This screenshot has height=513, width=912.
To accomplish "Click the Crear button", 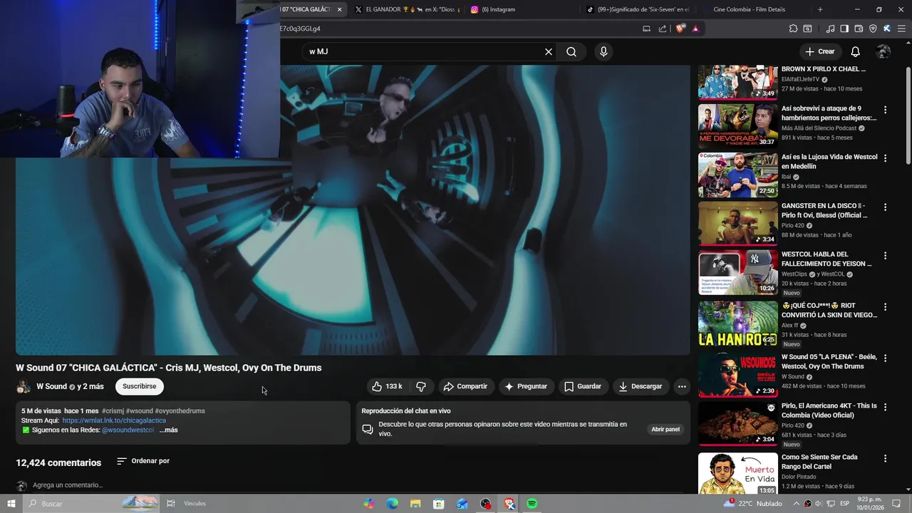I will click(x=819, y=51).
